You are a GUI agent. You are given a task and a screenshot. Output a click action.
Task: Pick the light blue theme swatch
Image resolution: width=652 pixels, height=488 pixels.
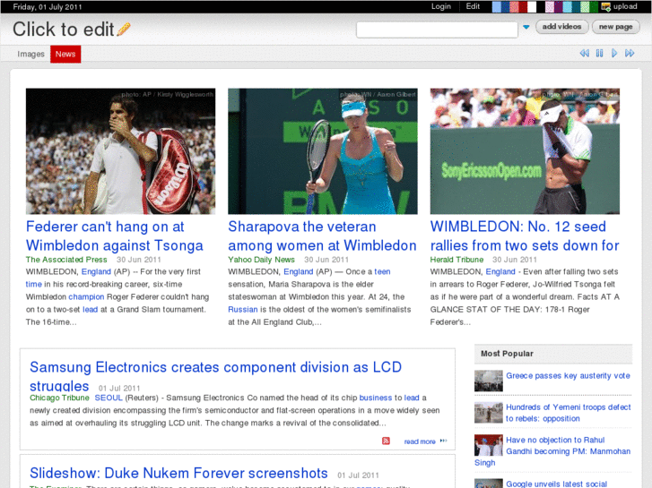click(497, 6)
